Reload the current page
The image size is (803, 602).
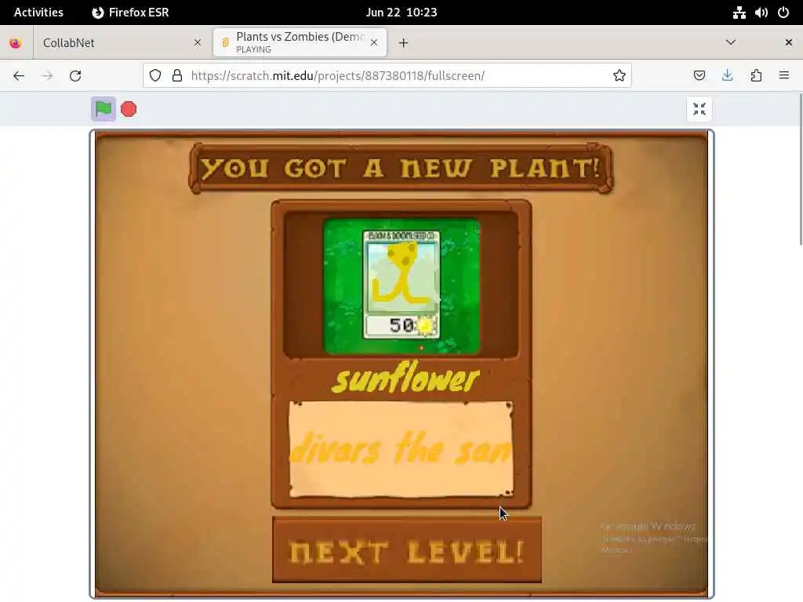75,76
